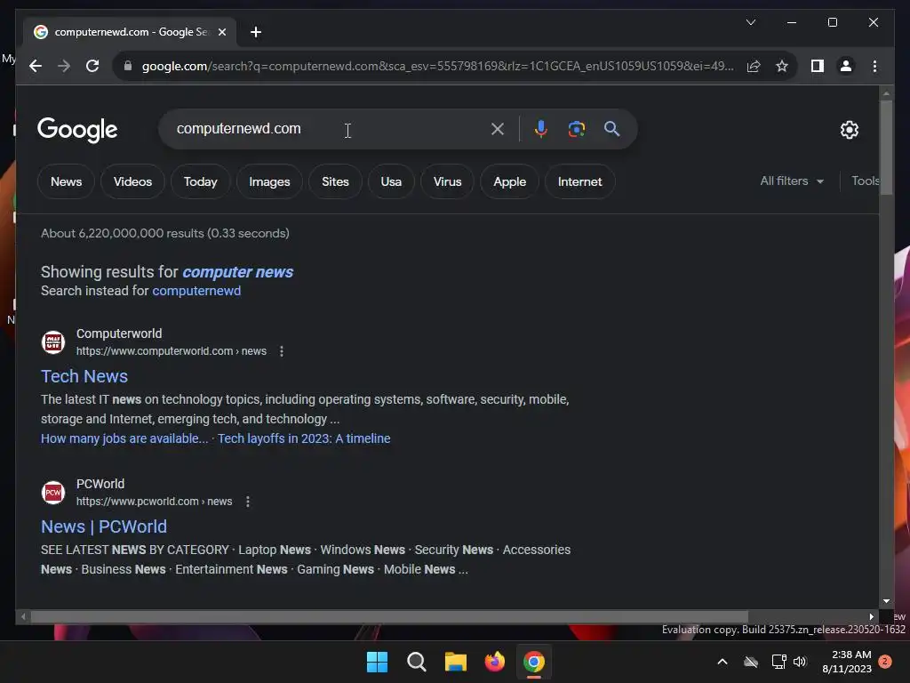Click the Computerworld site favicon

(52, 342)
